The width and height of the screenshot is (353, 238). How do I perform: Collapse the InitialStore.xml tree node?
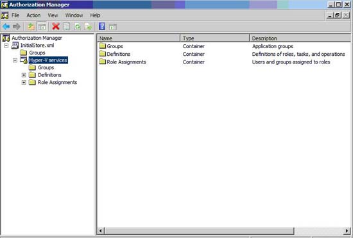coord(6,46)
